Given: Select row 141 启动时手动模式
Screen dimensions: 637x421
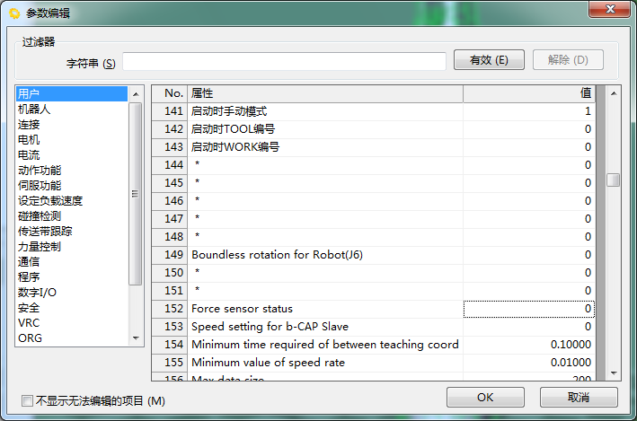Looking at the screenshot, I should [x=325, y=111].
